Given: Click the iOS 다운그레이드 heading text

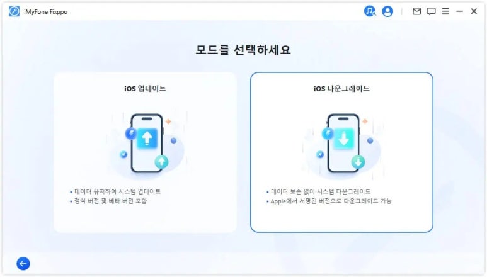Looking at the screenshot, I should click(341, 88).
